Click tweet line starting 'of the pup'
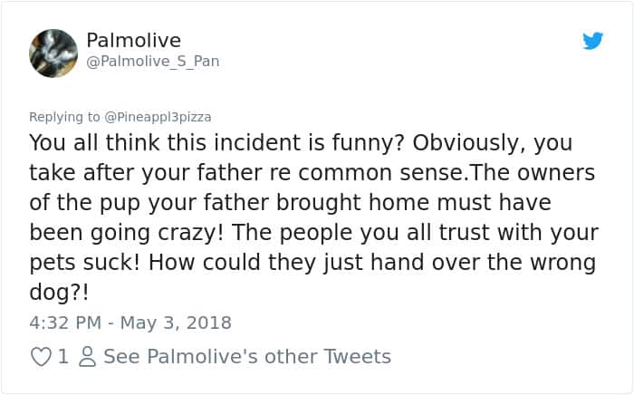This screenshot has width=634, height=395. pos(290,204)
